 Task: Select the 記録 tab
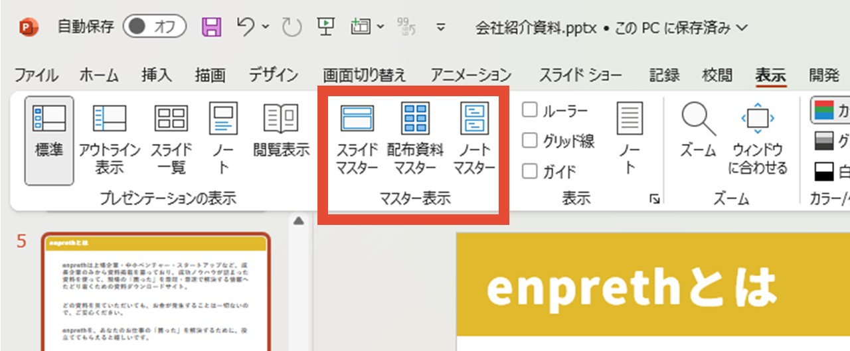(x=665, y=75)
